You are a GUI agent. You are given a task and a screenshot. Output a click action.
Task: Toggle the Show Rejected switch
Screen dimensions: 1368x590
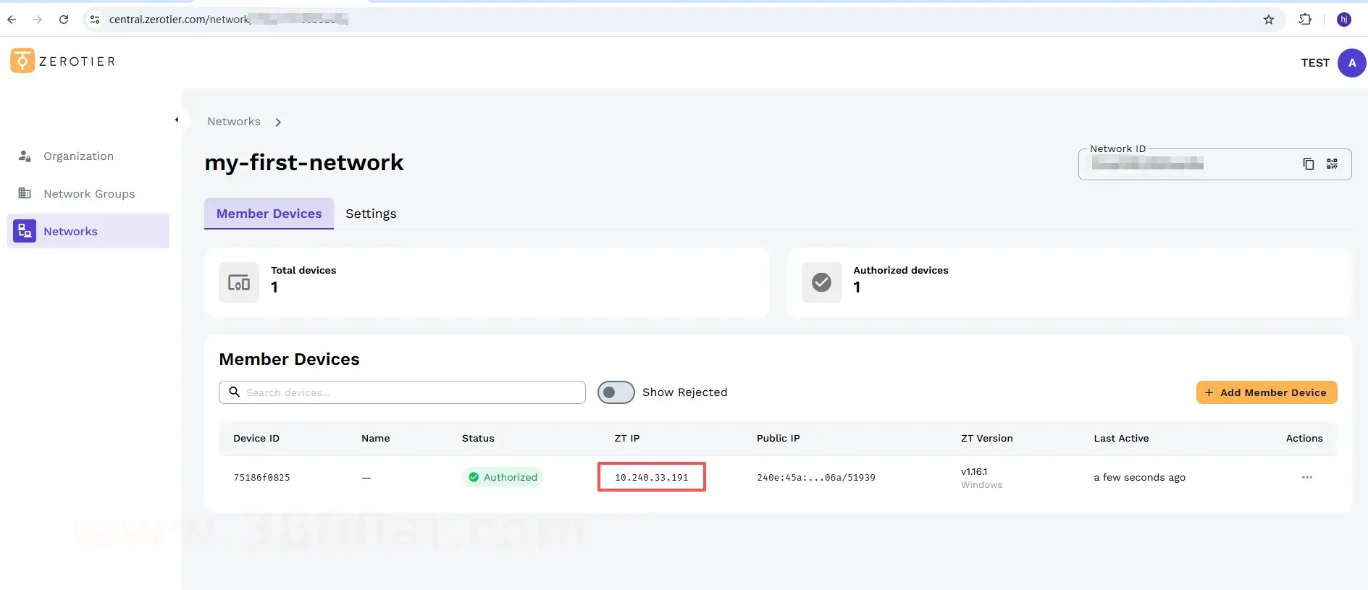pyautogui.click(x=616, y=392)
